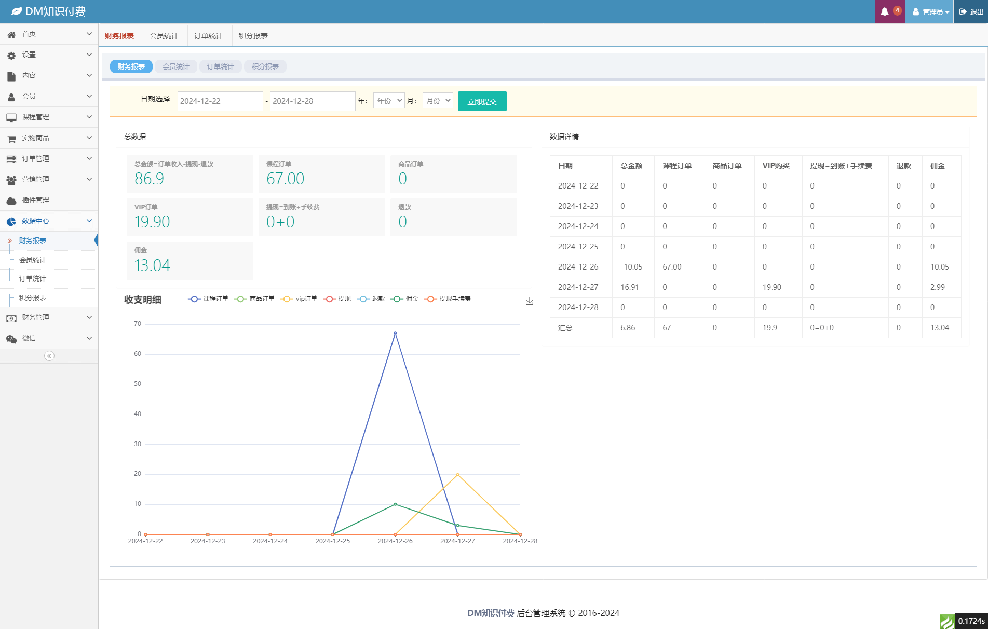988x629 pixels.
Task: Collapse the sidebar with double-arrow icon
Action: click(49, 356)
